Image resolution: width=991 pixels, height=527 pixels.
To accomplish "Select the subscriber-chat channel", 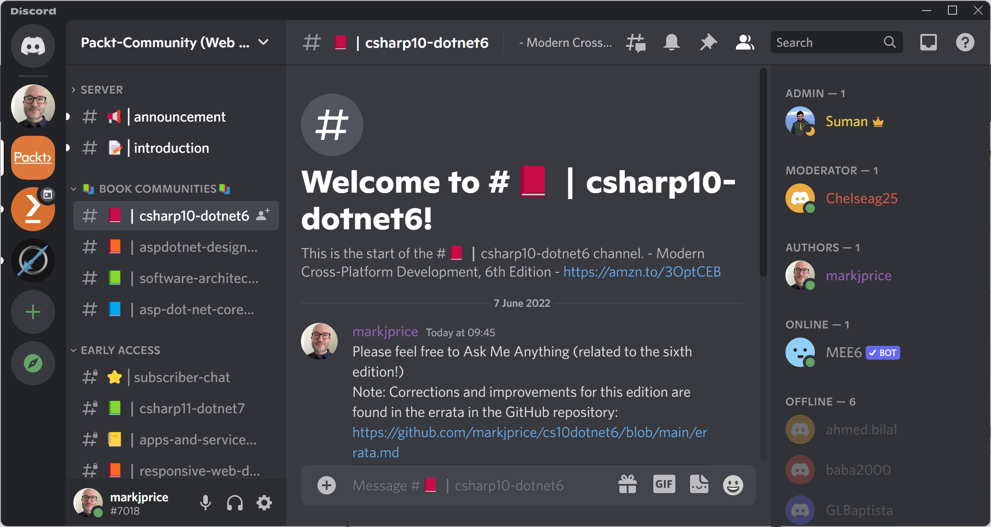I will (x=182, y=377).
